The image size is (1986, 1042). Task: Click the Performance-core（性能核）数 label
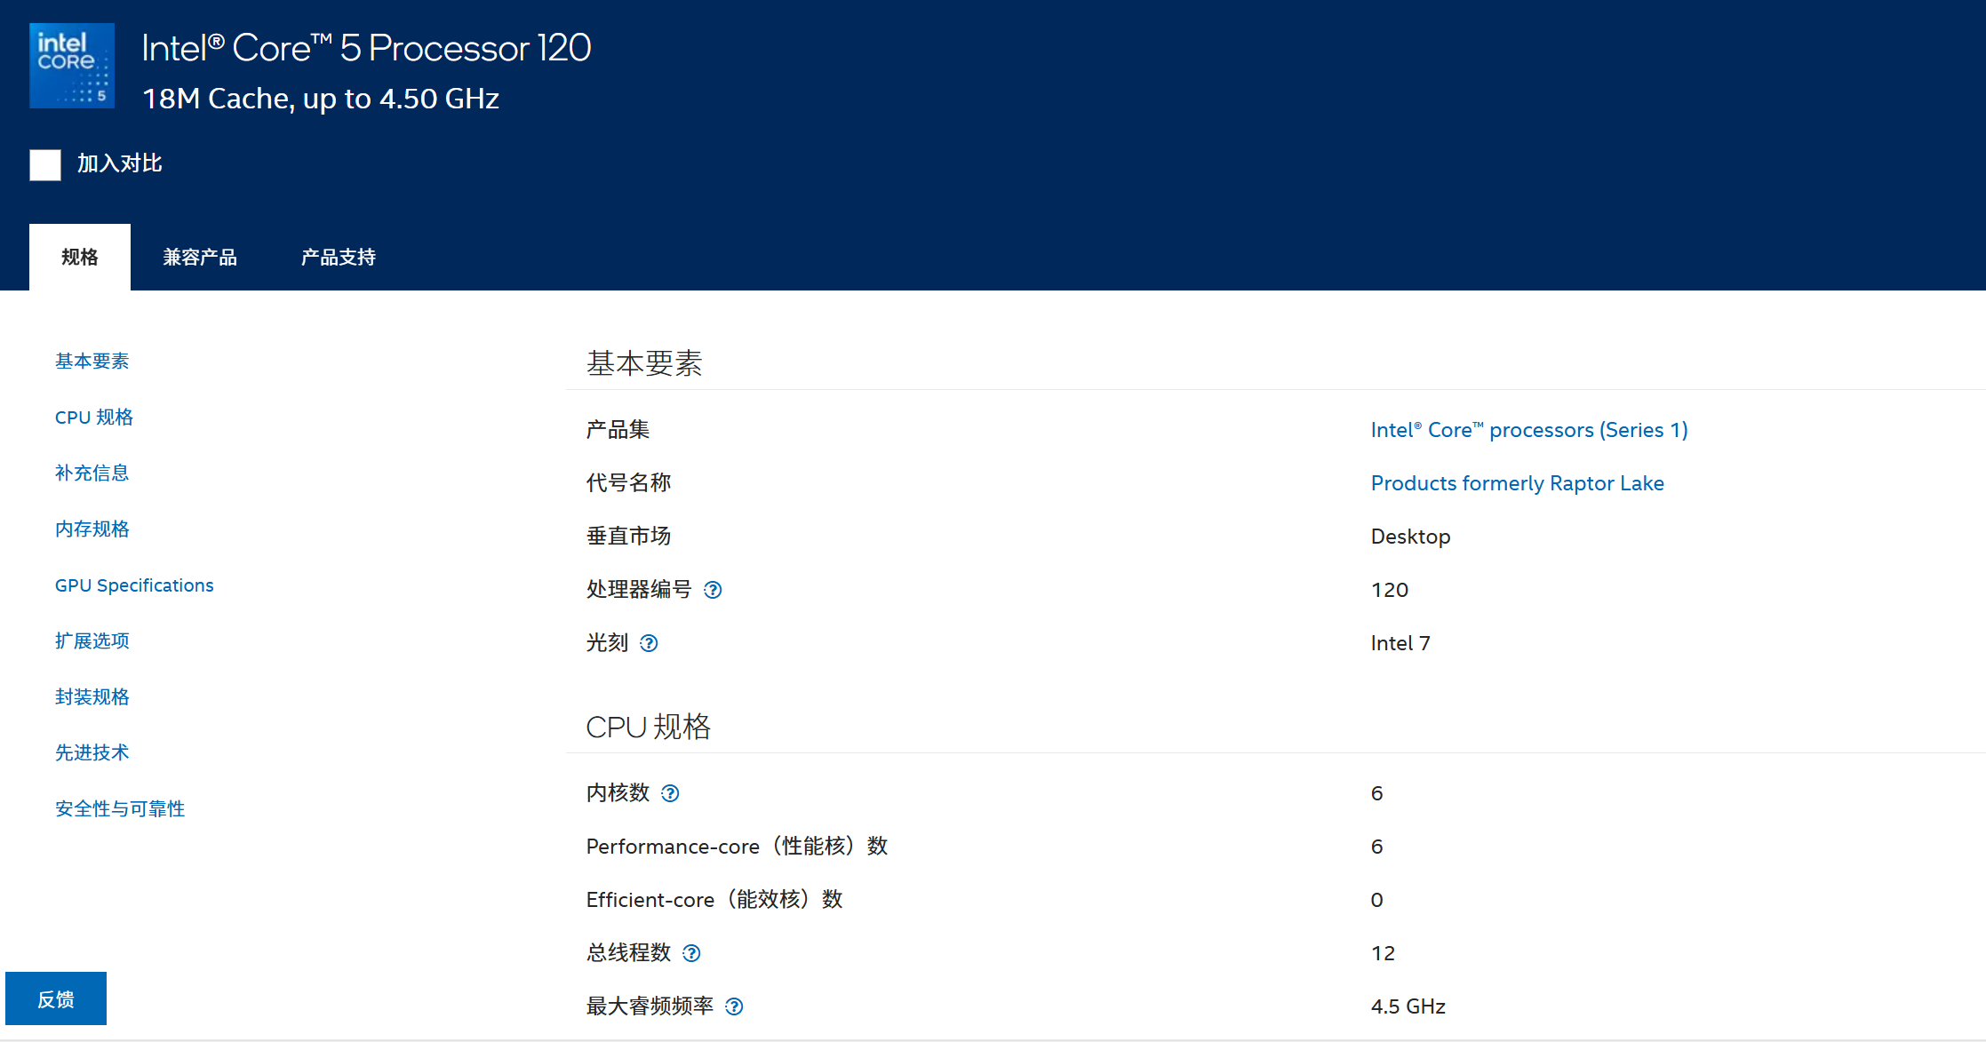tap(738, 847)
